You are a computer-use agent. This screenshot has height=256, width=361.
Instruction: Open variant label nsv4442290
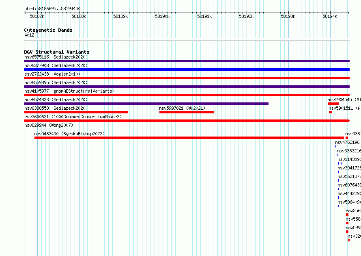[x=349, y=193]
